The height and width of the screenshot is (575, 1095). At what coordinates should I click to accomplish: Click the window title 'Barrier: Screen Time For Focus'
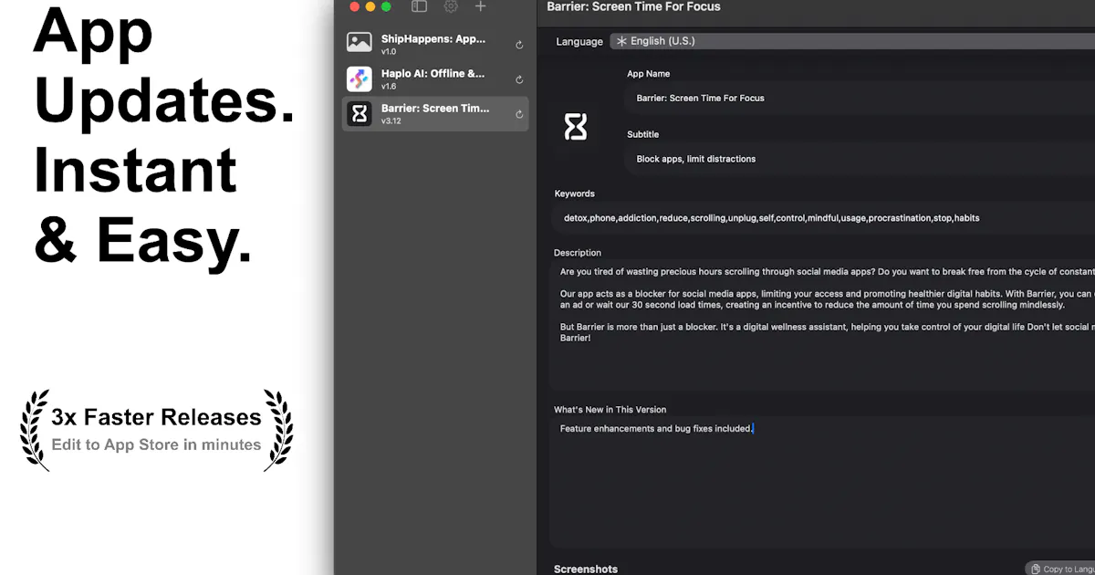[x=633, y=6]
